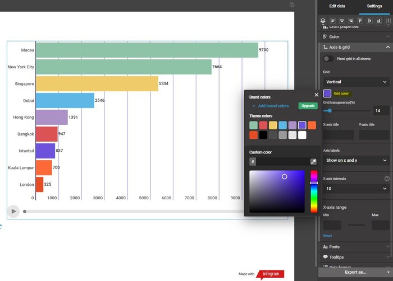Select the green theme color swatch

[x=253, y=125]
